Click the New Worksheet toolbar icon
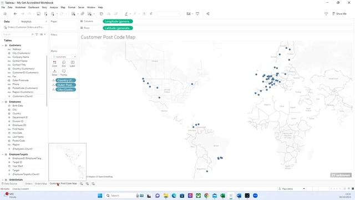This screenshot has width=355, height=200. click(x=73, y=14)
